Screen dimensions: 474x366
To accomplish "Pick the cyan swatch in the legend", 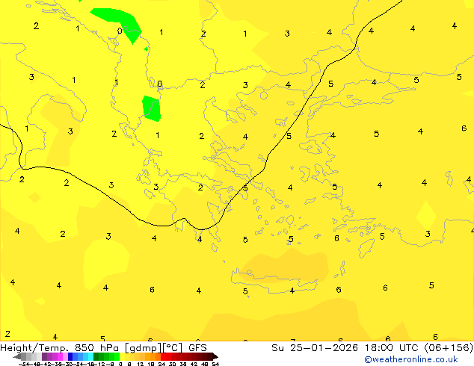I will (90, 356).
